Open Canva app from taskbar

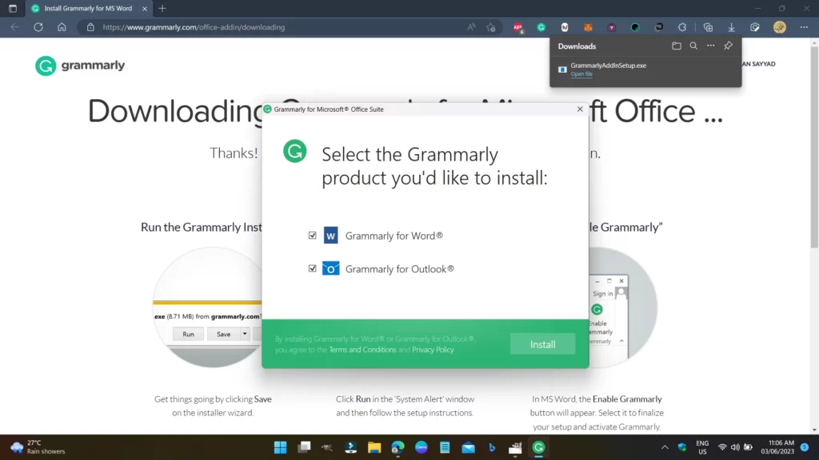pos(421,447)
